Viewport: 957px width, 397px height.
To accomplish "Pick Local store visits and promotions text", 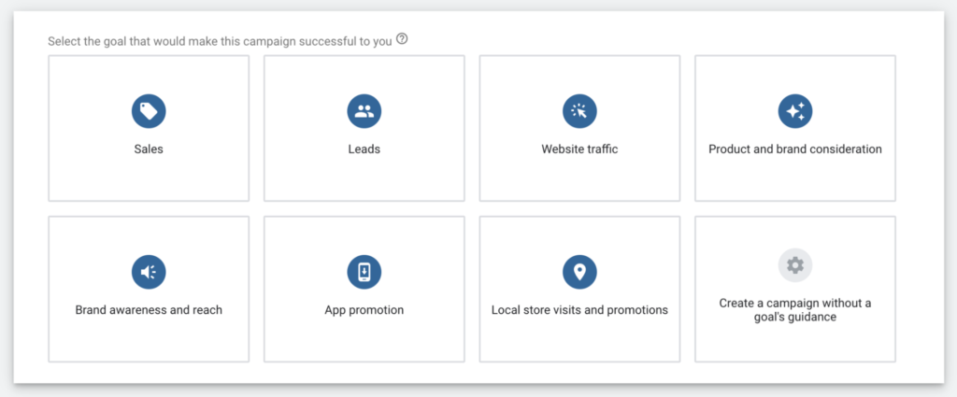I will 579,310.
